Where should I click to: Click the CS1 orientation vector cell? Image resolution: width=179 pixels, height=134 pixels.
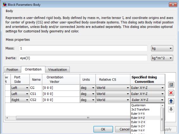(x=61, y=94)
